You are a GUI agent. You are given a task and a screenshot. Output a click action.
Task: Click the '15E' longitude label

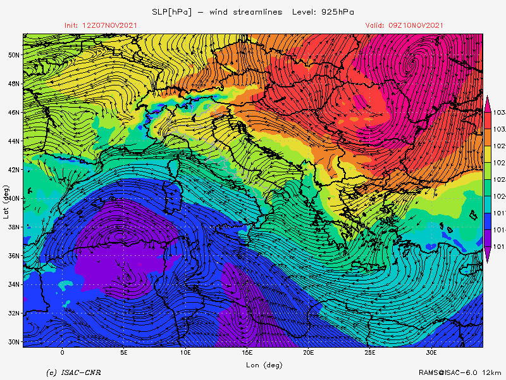[247, 353]
